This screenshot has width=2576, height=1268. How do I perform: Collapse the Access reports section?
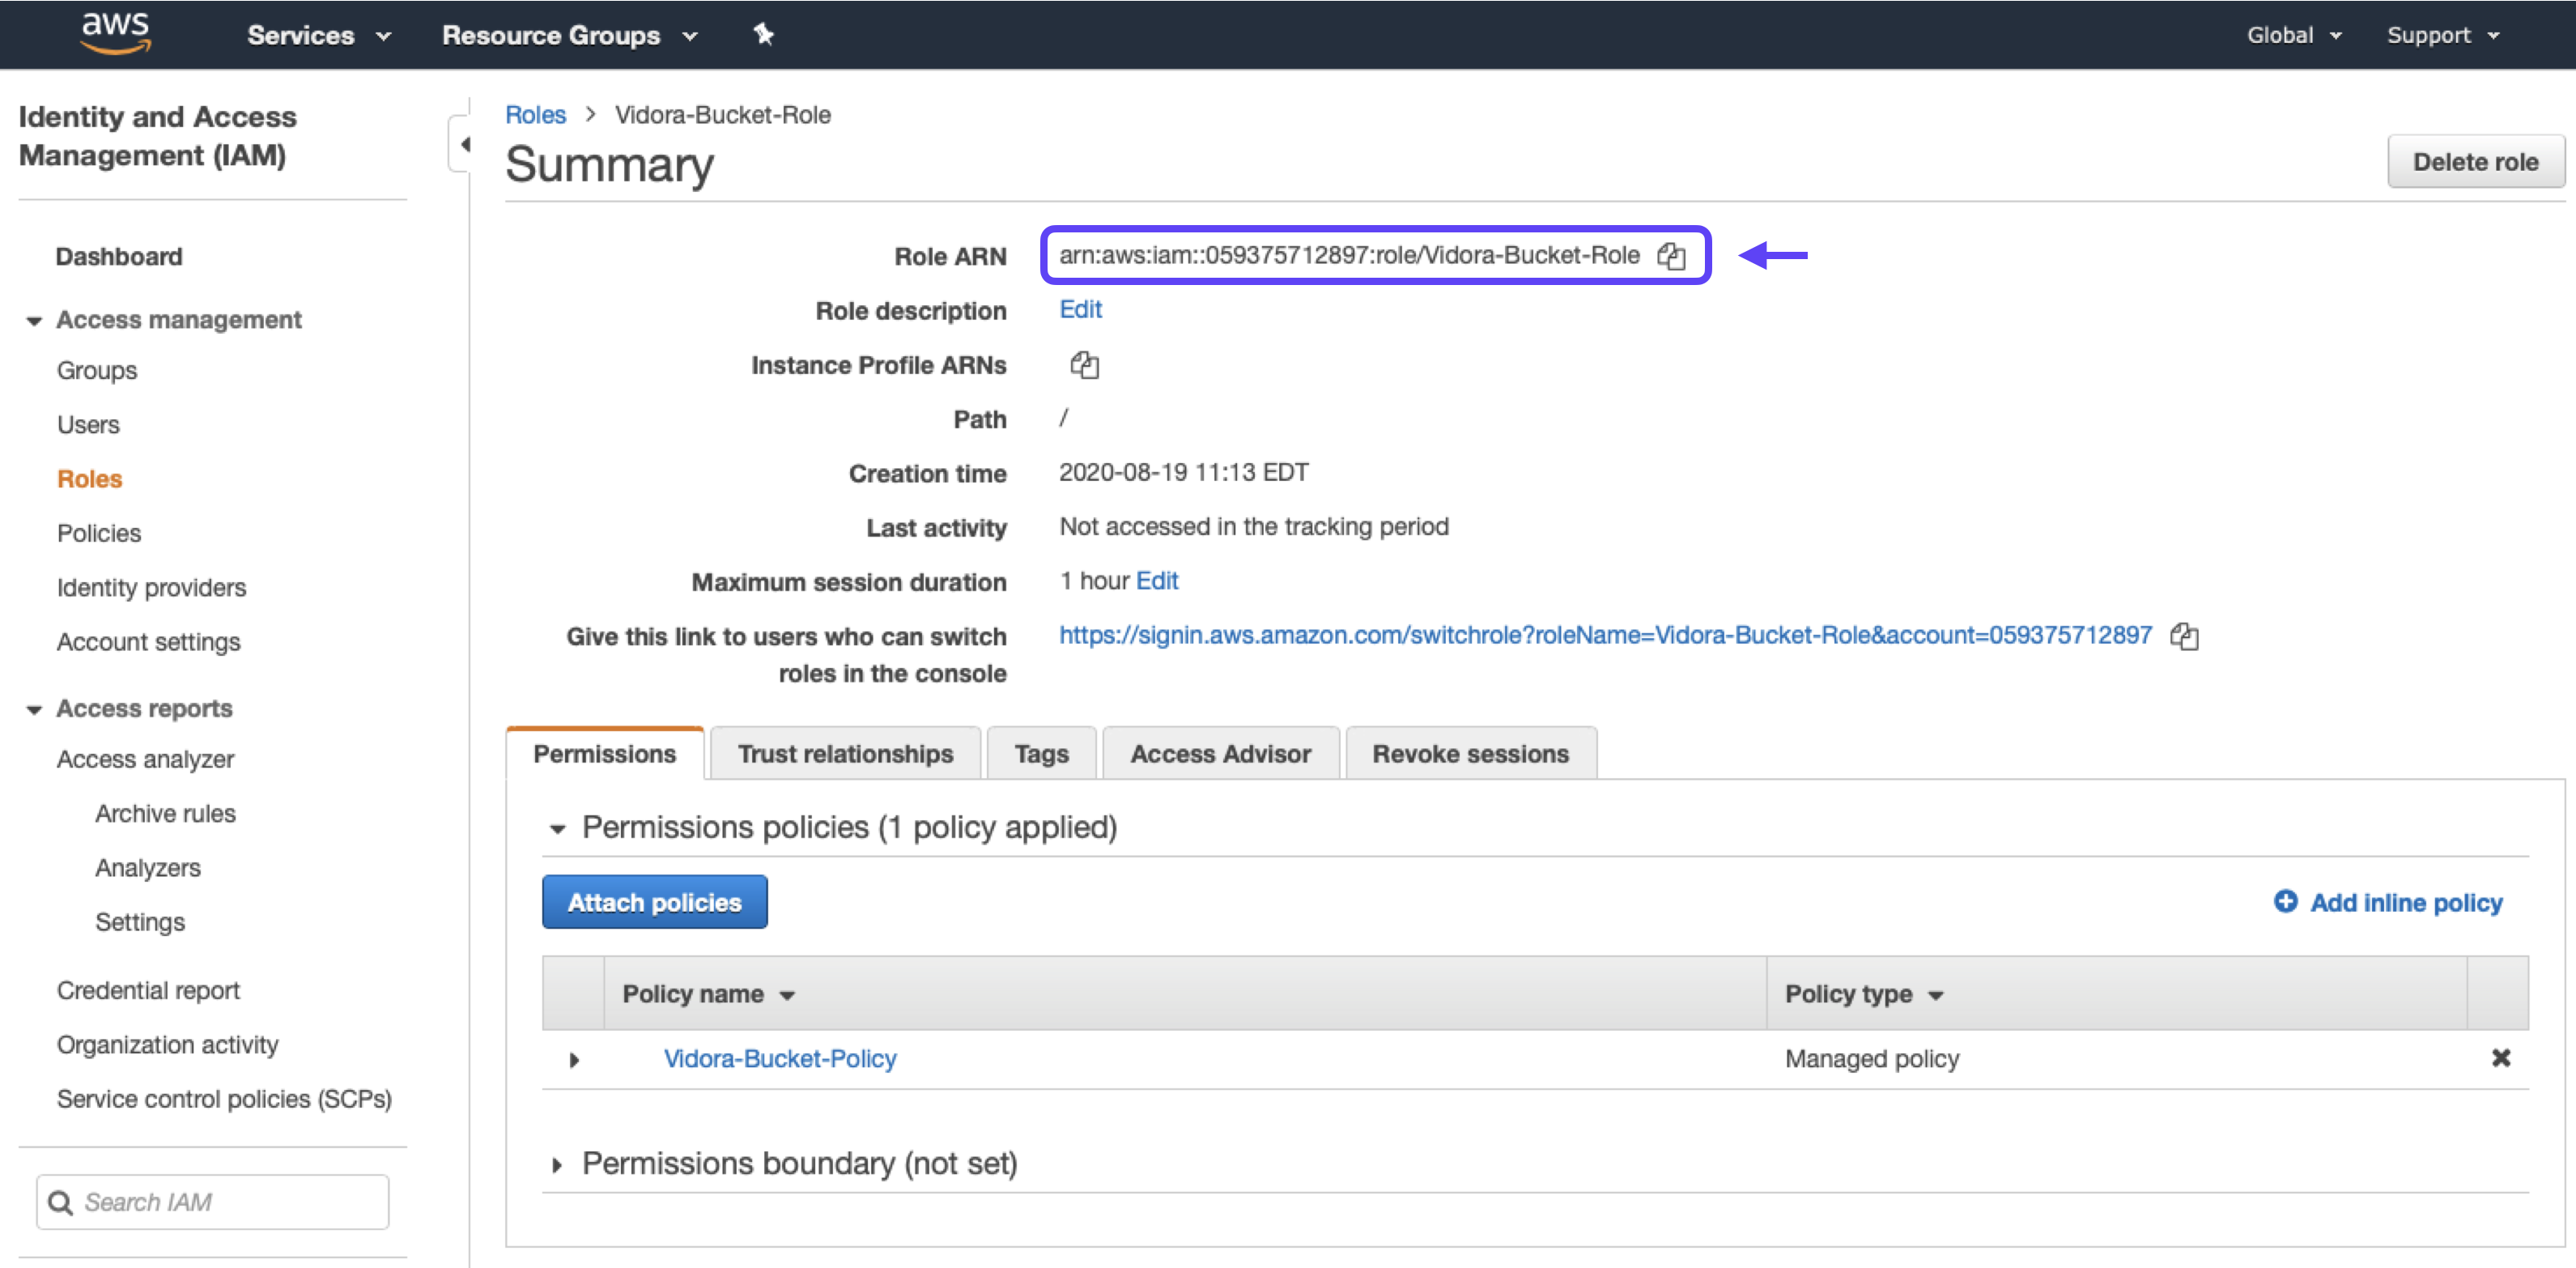[x=34, y=710]
